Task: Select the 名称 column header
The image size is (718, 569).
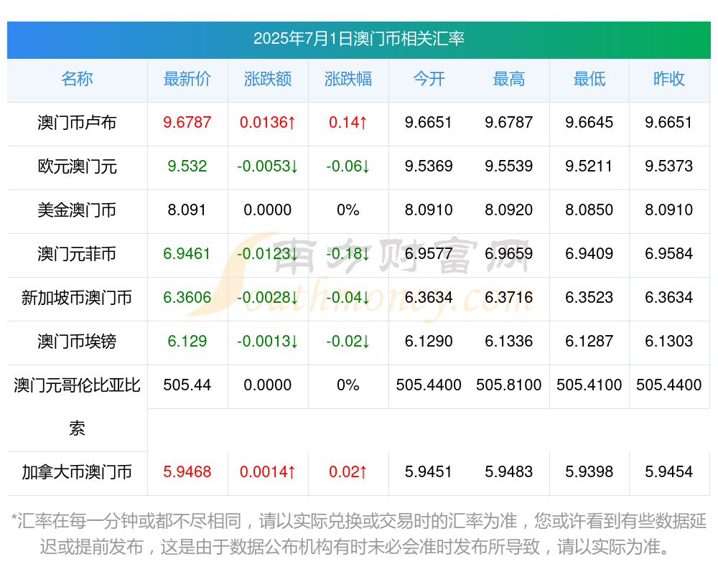Action: pyautogui.click(x=77, y=79)
